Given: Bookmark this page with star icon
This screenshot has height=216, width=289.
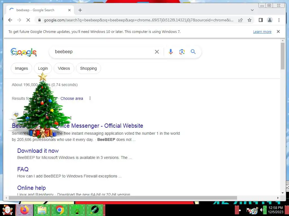Looking at the screenshot, I should click(x=249, y=20).
